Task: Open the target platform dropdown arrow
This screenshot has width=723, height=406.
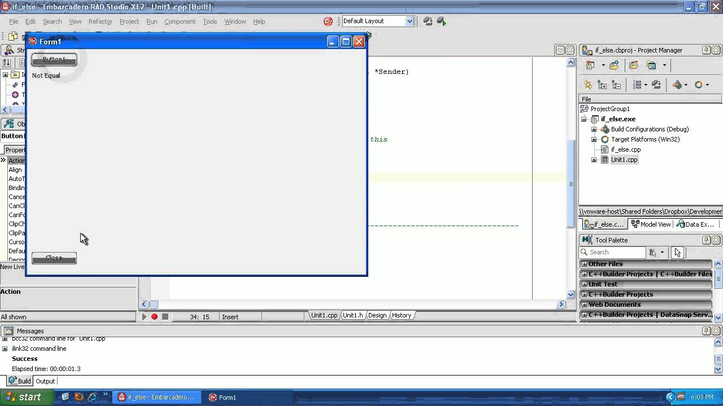Action: 707,85
